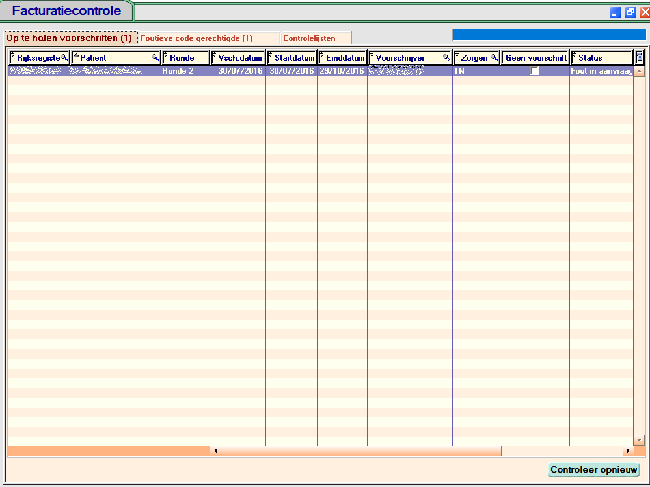Sort by the Vsch.datum column header
The image size is (650, 487).
239,58
